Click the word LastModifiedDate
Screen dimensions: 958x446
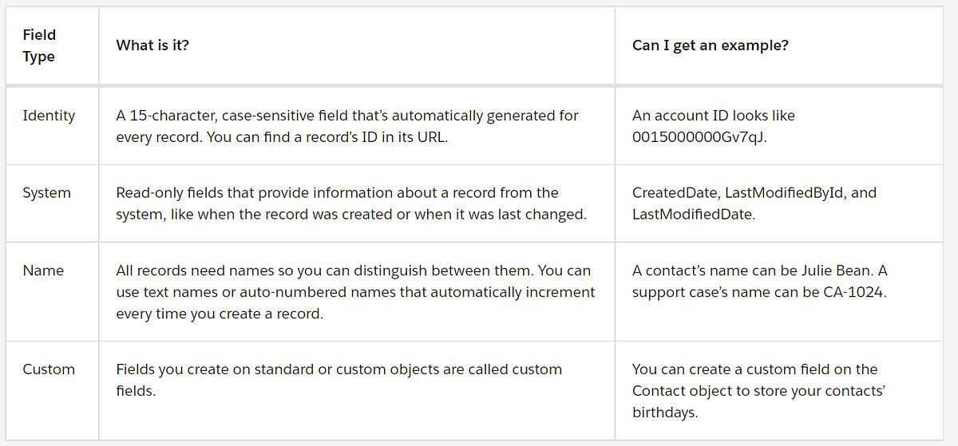pos(692,215)
